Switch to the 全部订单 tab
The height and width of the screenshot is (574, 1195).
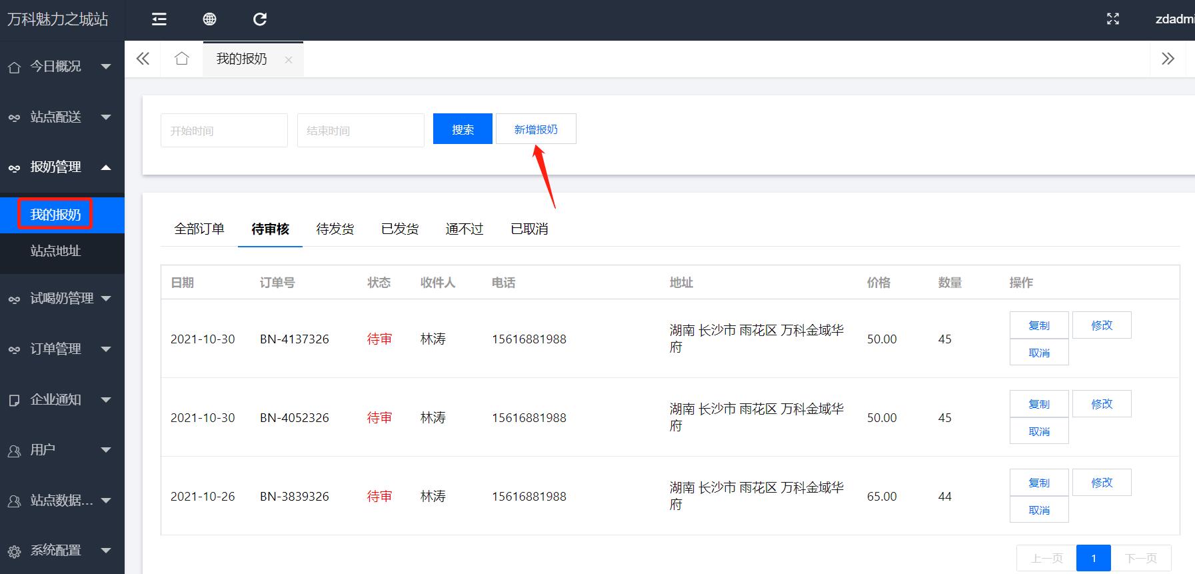(x=199, y=229)
